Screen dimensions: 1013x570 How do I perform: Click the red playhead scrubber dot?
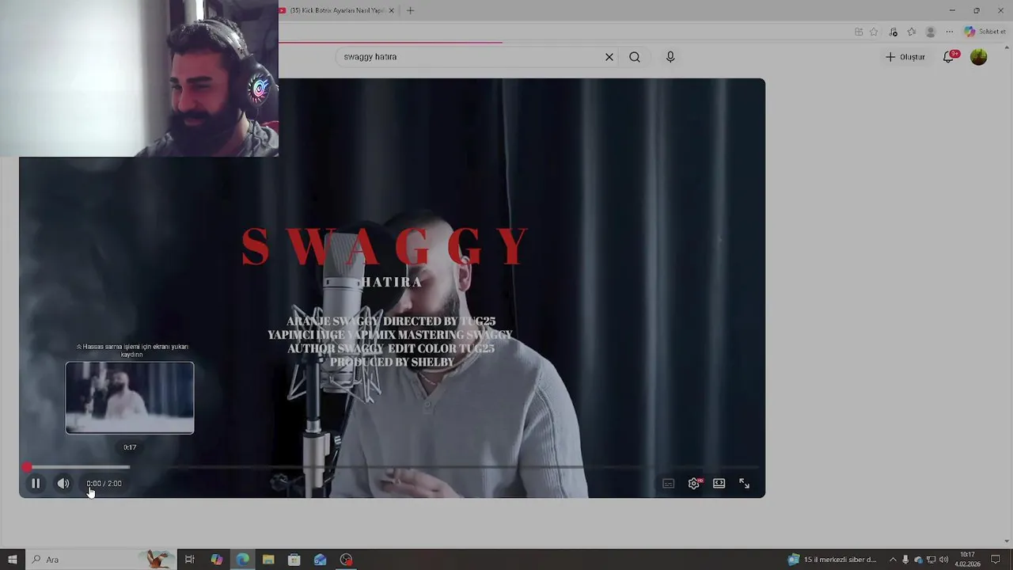pyautogui.click(x=27, y=468)
